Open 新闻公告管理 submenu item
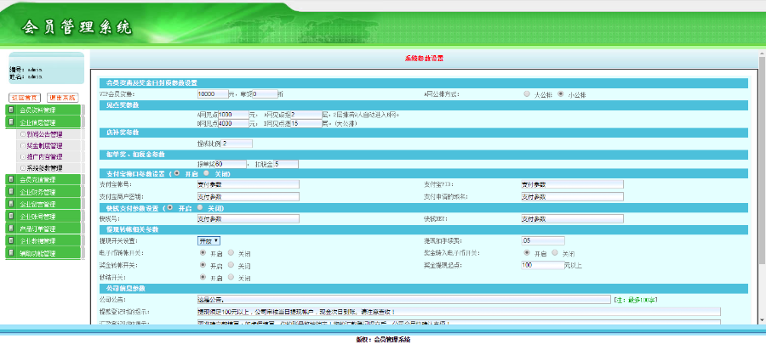The width and height of the screenshot is (766, 344). (44, 134)
